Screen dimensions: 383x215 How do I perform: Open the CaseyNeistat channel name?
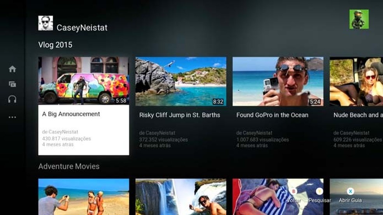82,28
